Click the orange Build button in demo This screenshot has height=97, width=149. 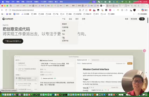(x=130, y=64)
